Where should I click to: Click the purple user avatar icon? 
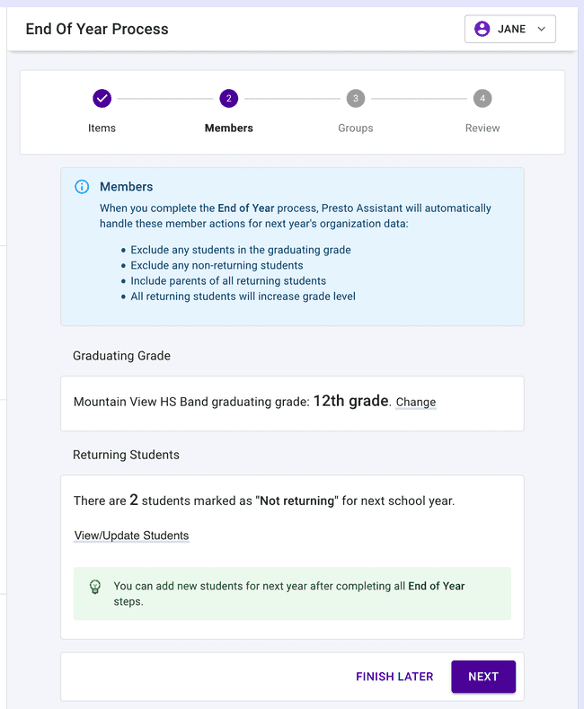coord(482,29)
